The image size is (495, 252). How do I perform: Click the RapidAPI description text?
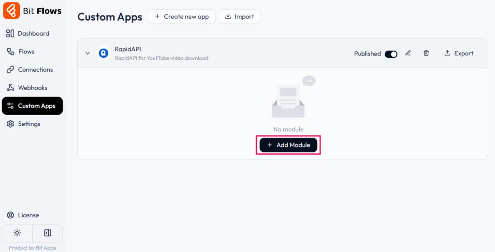click(162, 58)
